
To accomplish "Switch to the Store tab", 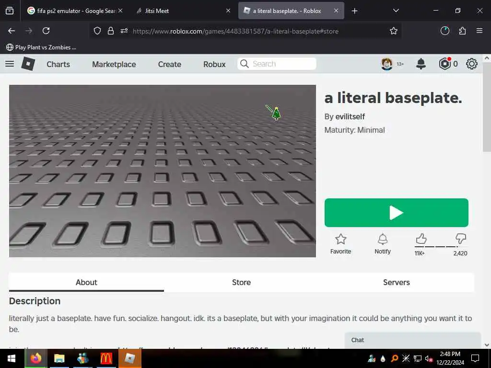I will click(242, 282).
